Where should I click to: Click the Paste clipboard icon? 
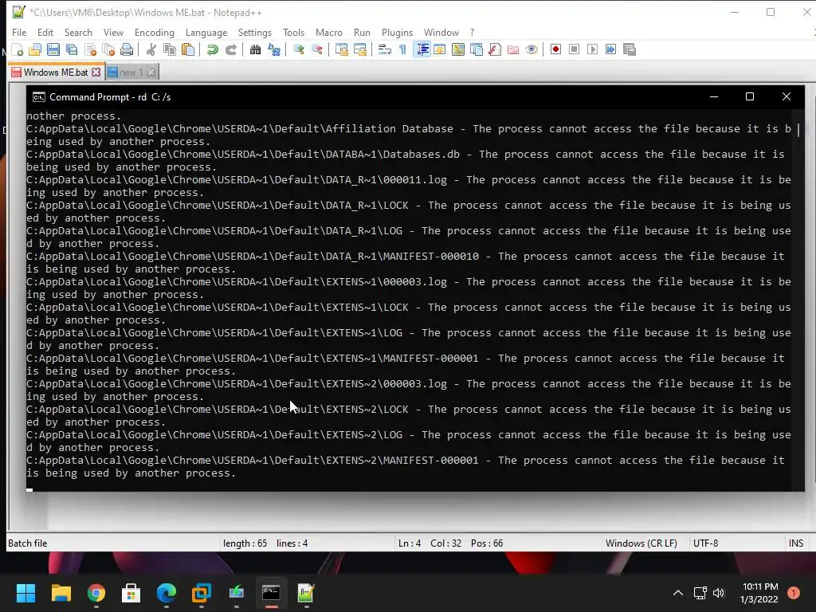tap(188, 50)
